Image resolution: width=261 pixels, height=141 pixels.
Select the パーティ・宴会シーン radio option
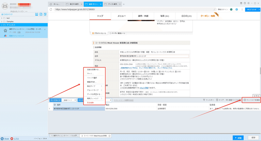coord(110,33)
